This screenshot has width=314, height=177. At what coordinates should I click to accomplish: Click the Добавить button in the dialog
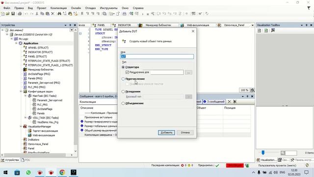(166, 132)
